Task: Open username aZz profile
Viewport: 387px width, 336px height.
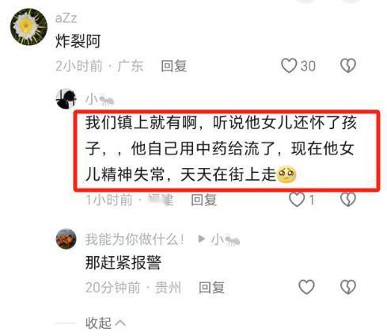Action: [66, 18]
